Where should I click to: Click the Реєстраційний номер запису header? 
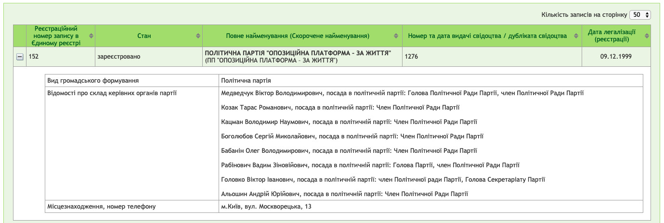click(61, 36)
